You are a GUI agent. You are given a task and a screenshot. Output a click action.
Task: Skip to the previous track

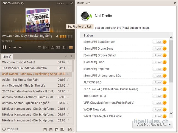[15, 47]
